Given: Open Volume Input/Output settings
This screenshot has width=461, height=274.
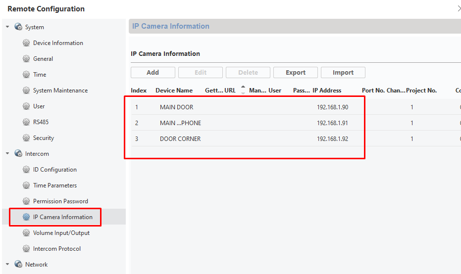Looking at the screenshot, I should click(61, 233).
